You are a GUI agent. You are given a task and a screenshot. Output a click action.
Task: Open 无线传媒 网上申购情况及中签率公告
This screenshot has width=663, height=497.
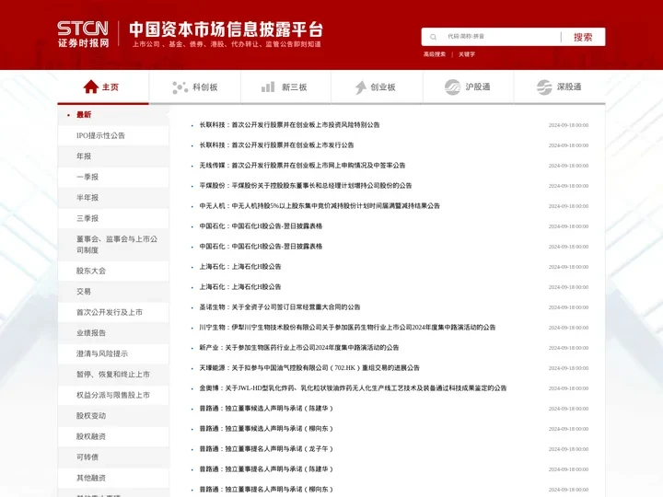click(x=302, y=166)
